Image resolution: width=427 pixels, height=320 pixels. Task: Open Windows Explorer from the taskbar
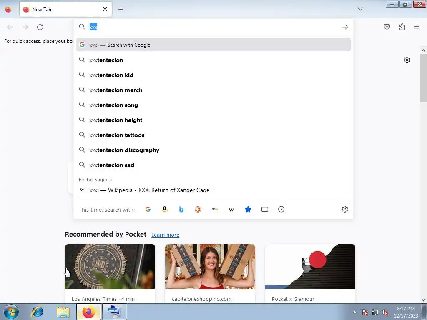63,312
